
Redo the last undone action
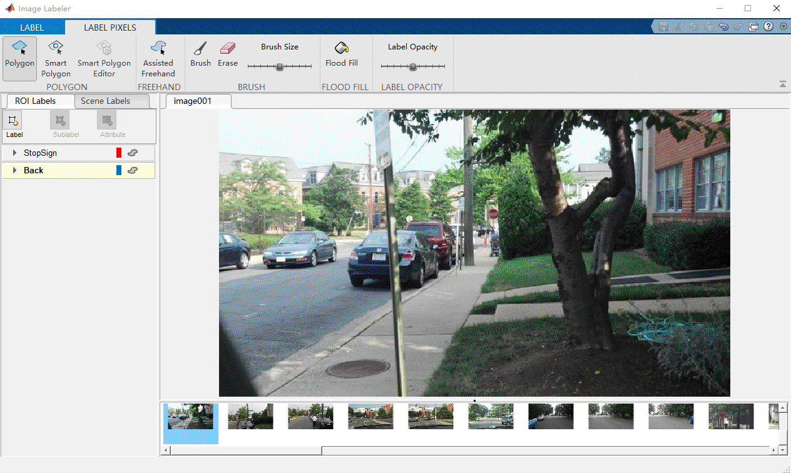coord(738,27)
